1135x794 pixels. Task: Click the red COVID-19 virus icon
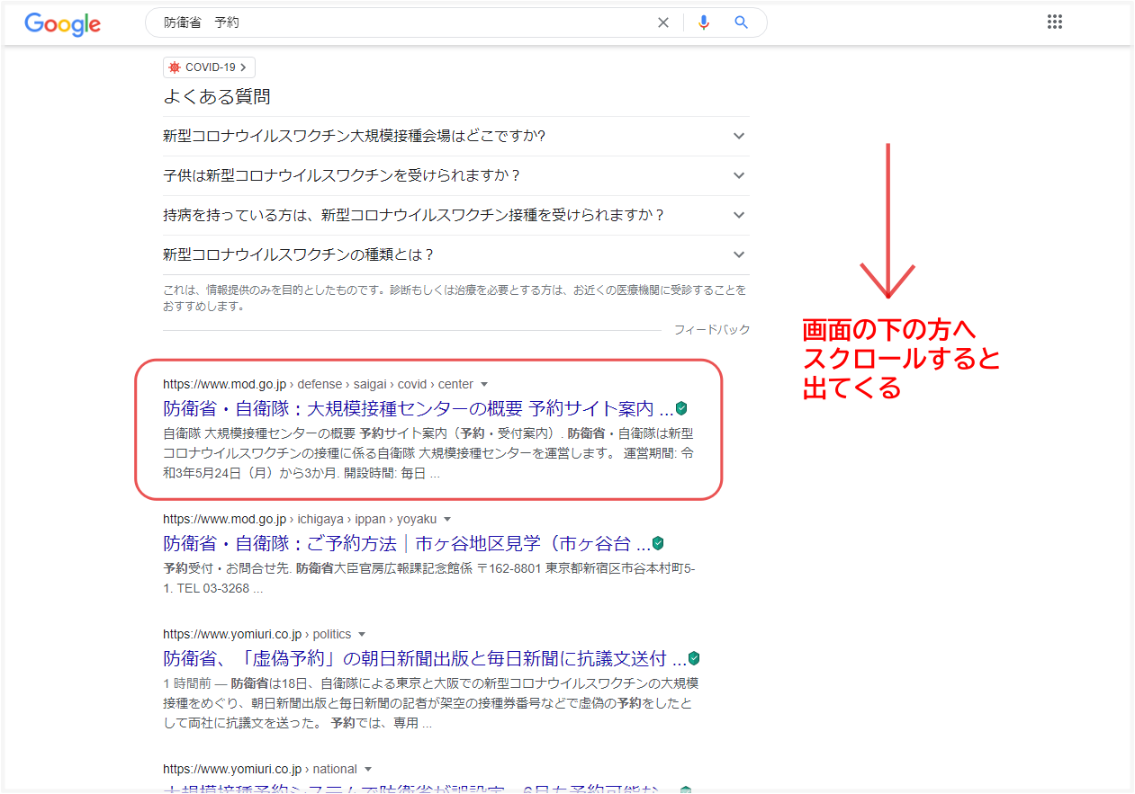(175, 67)
